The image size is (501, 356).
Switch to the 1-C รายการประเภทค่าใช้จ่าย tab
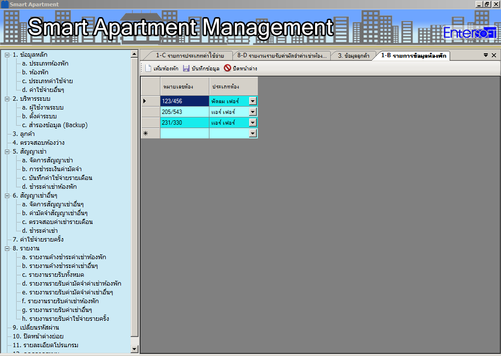tap(190, 56)
